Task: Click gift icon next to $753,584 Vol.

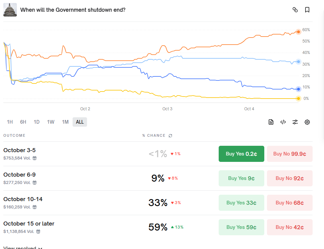Action: 35,158
